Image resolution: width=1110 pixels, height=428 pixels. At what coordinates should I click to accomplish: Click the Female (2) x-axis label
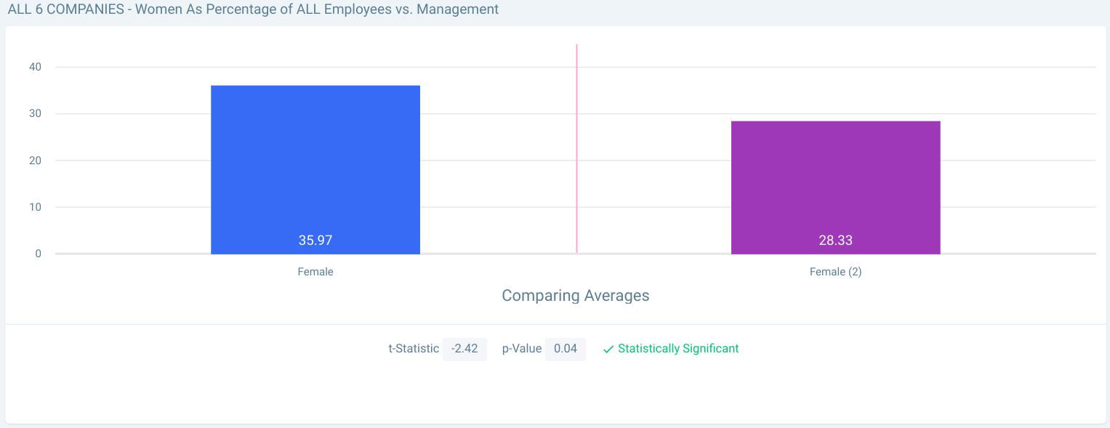(x=835, y=272)
